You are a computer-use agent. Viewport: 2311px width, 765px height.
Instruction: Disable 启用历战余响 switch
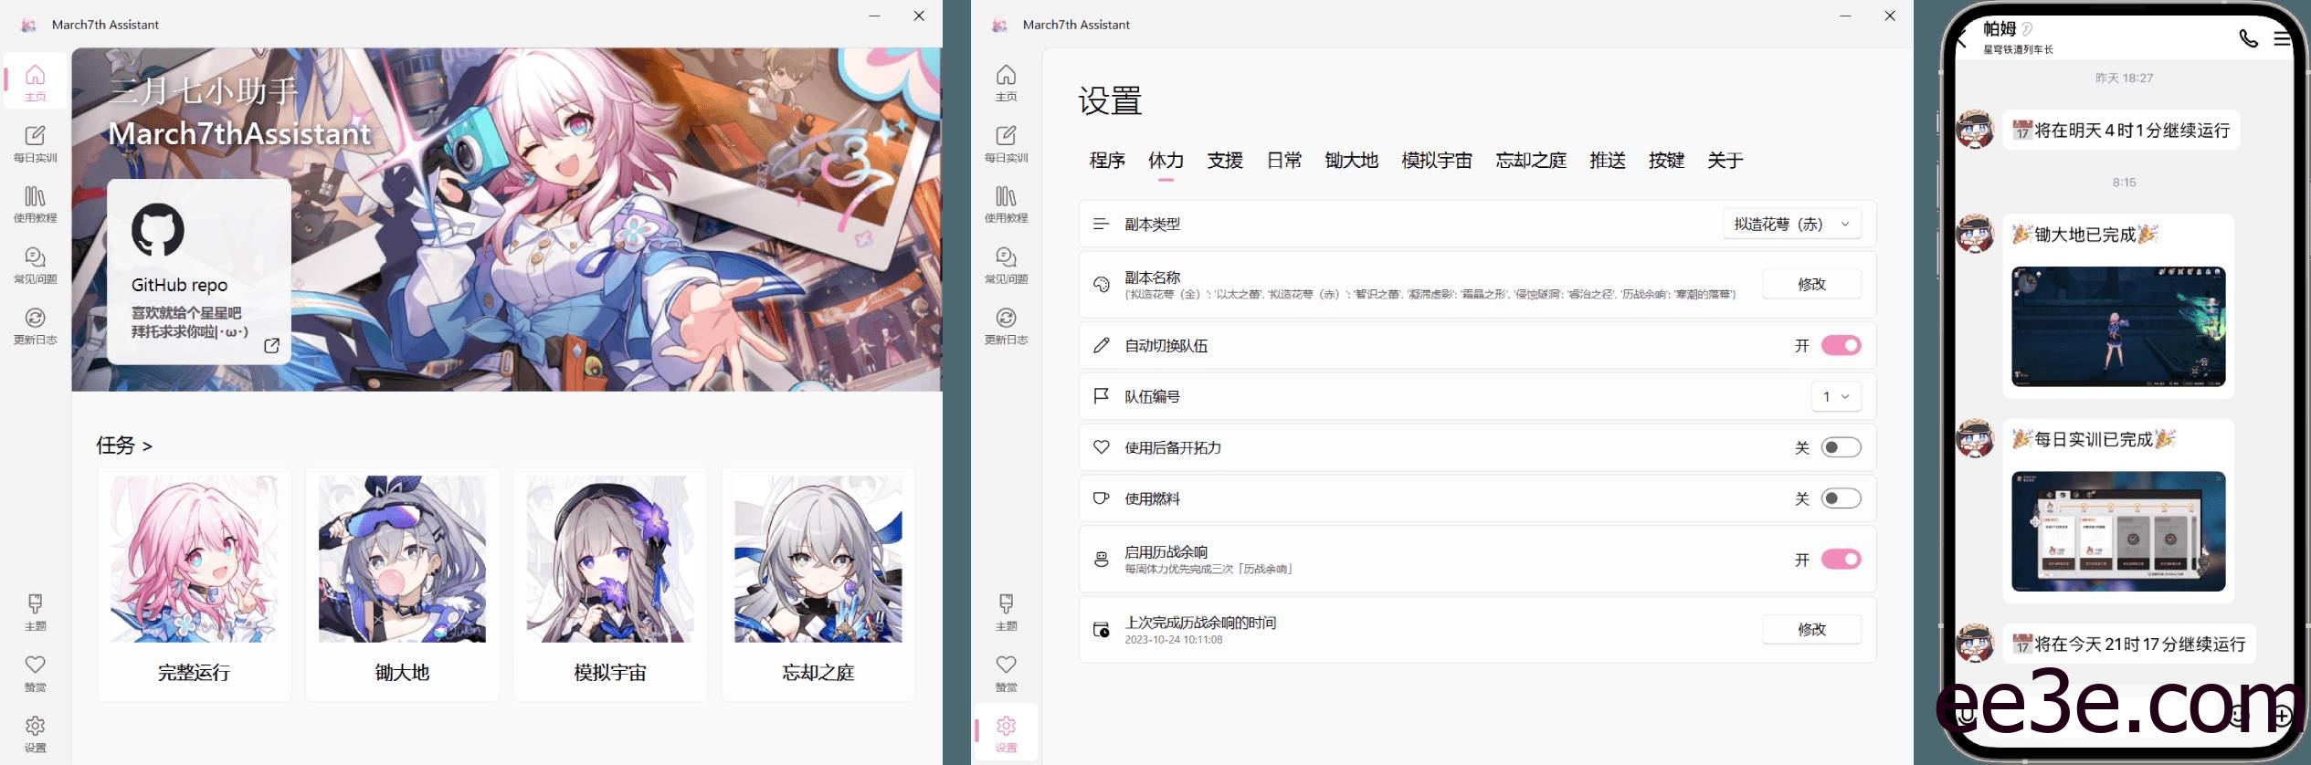click(x=1841, y=560)
